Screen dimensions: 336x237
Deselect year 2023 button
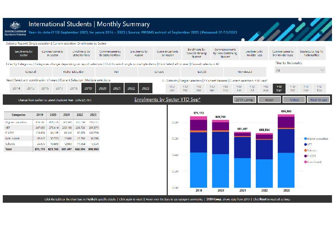coord(146,88)
